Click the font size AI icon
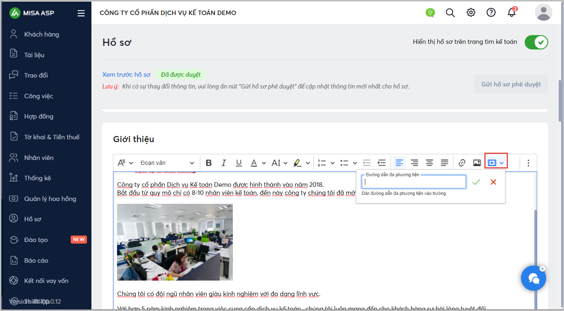 (x=276, y=163)
